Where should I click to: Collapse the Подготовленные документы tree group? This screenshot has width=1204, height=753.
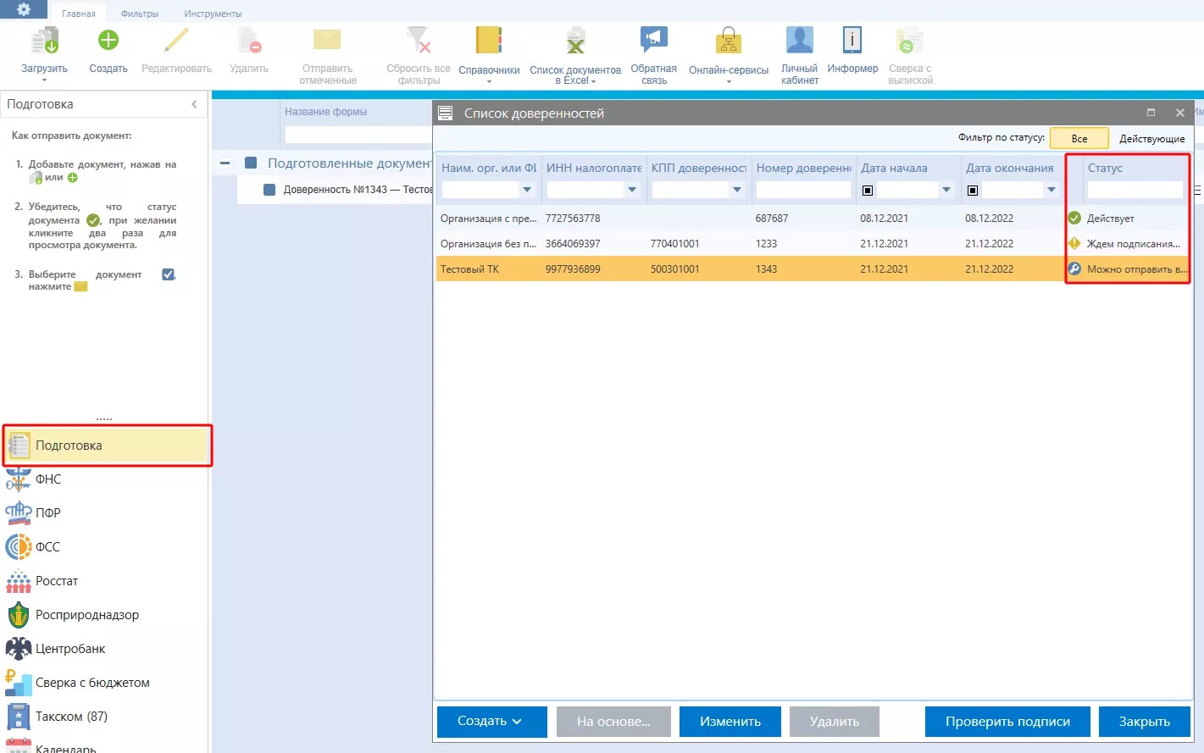pyautogui.click(x=225, y=163)
